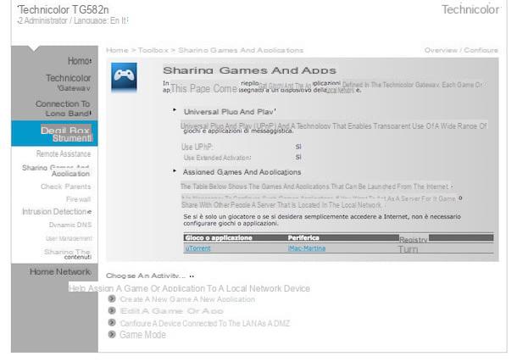Open Connection To Long Band section

pyautogui.click(x=63, y=109)
